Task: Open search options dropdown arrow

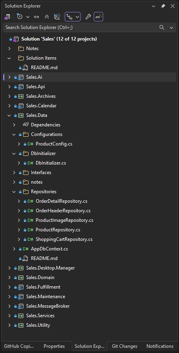Action: click(171, 27)
